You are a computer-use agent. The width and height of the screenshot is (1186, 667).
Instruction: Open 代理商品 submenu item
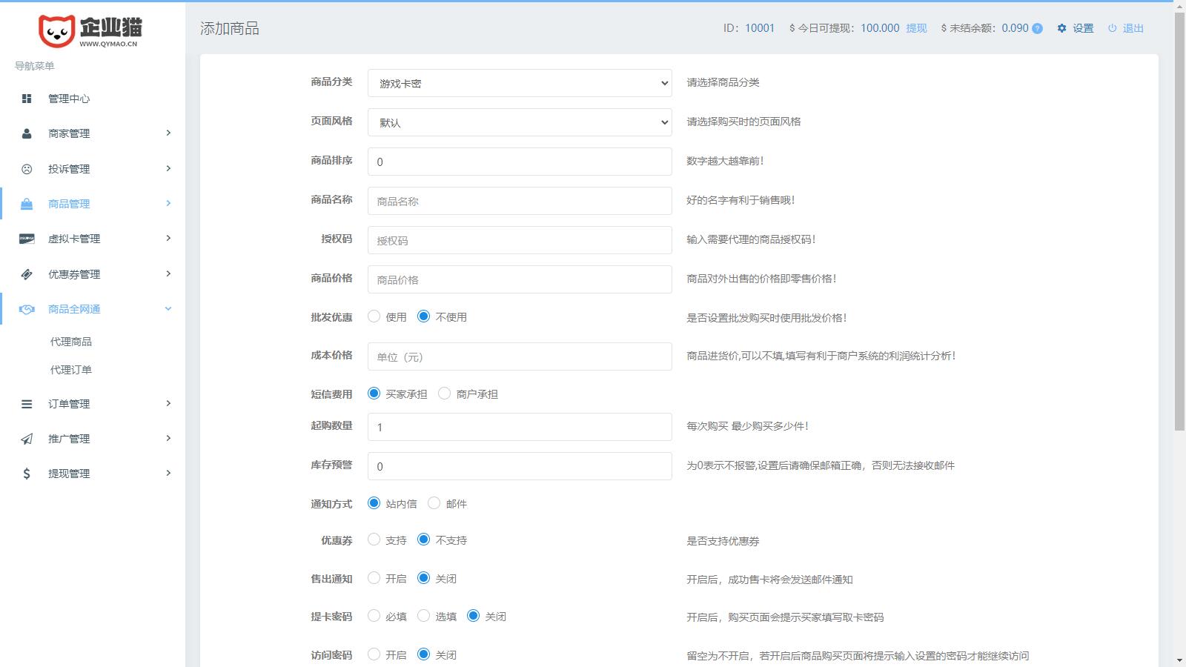click(x=71, y=342)
